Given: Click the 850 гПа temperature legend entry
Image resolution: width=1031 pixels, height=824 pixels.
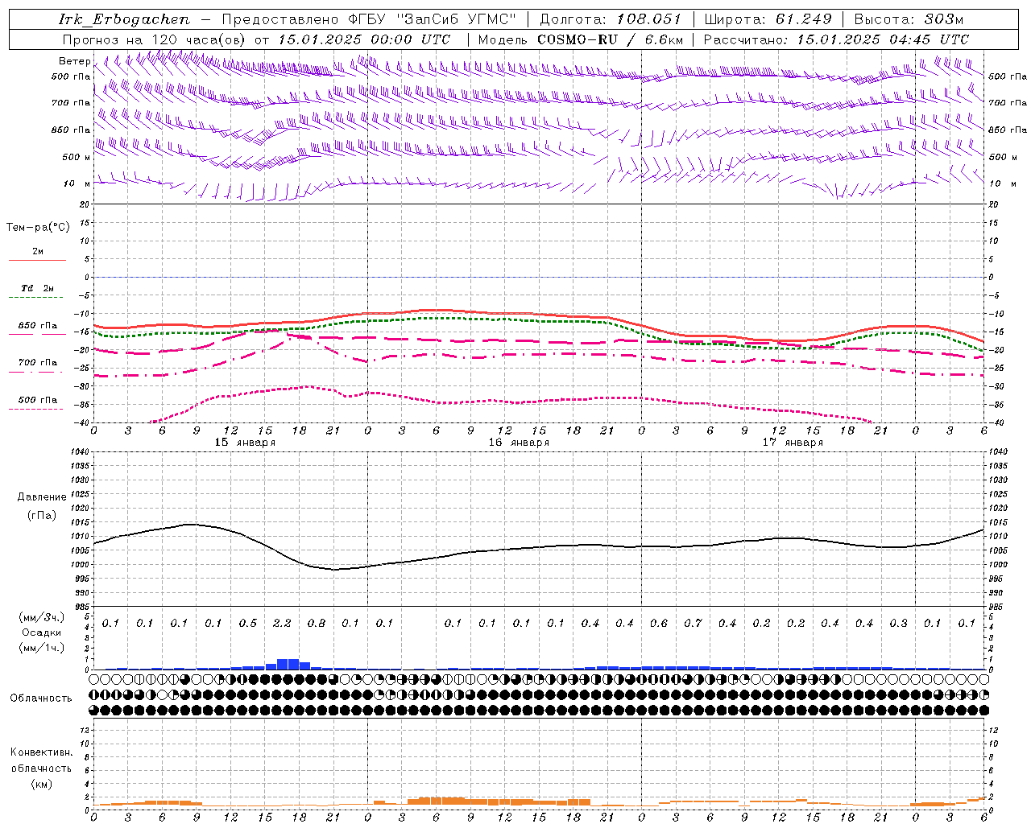Looking at the screenshot, I should pos(37,329).
